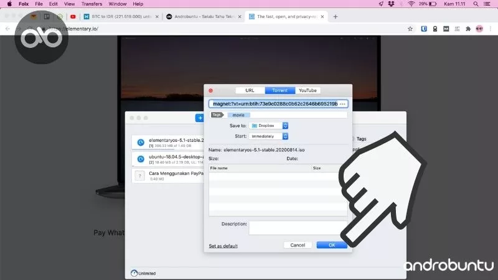
Task: Open the Apple menu
Action: point(9,4)
